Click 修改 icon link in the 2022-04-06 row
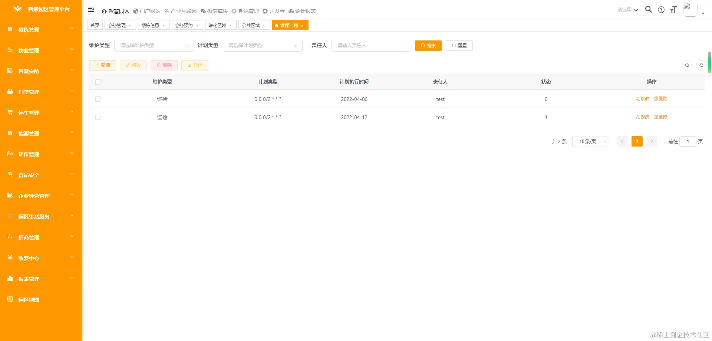Image resolution: width=712 pixels, height=341 pixels. 643,99
